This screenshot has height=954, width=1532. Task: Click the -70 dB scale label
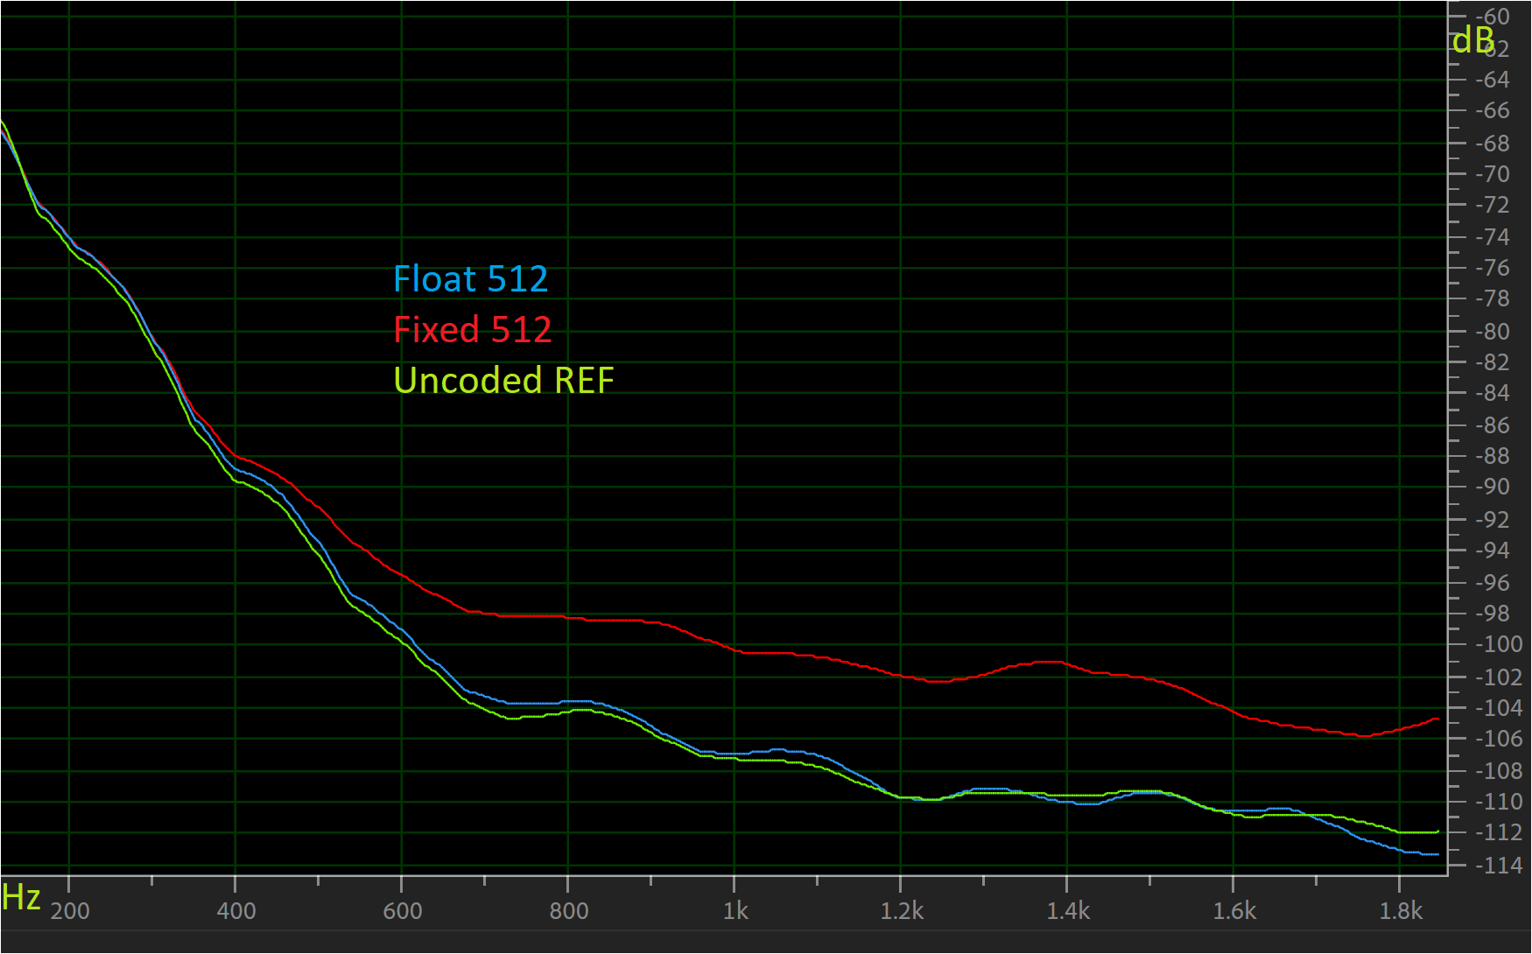coord(1493,174)
